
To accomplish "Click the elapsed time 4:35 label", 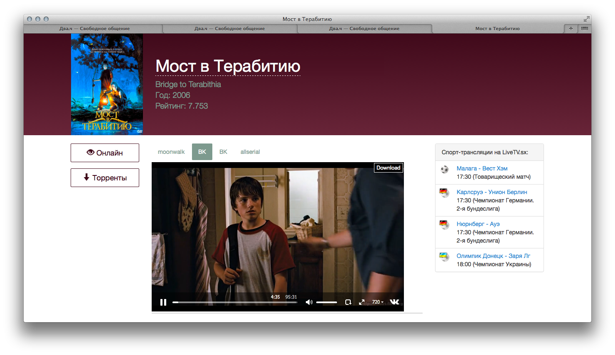I will 275,297.
